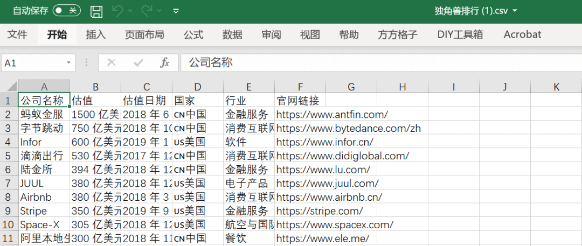The height and width of the screenshot is (246, 582).
Task: Select cell containing 陆金所
Action: tap(44, 170)
